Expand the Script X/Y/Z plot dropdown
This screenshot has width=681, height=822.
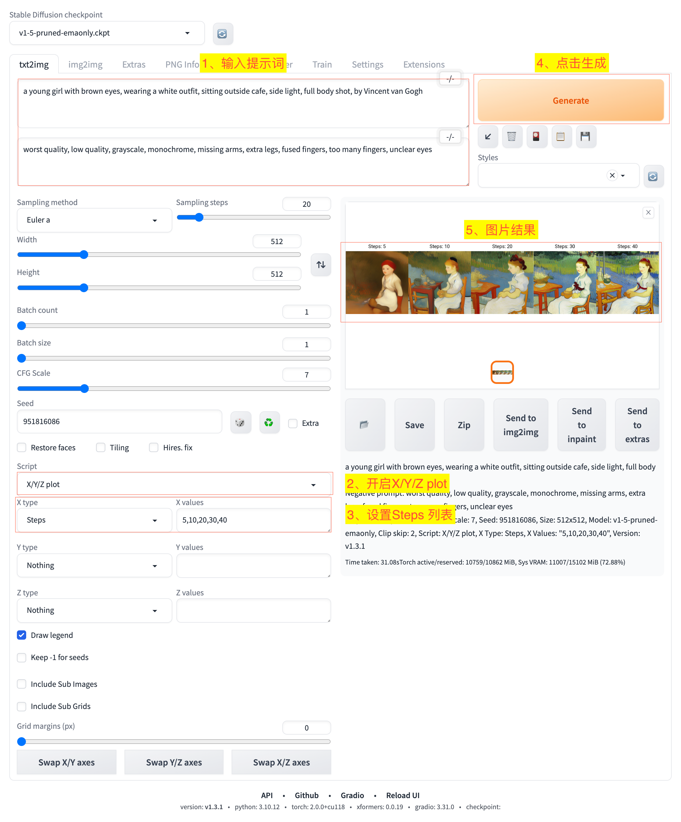click(174, 485)
